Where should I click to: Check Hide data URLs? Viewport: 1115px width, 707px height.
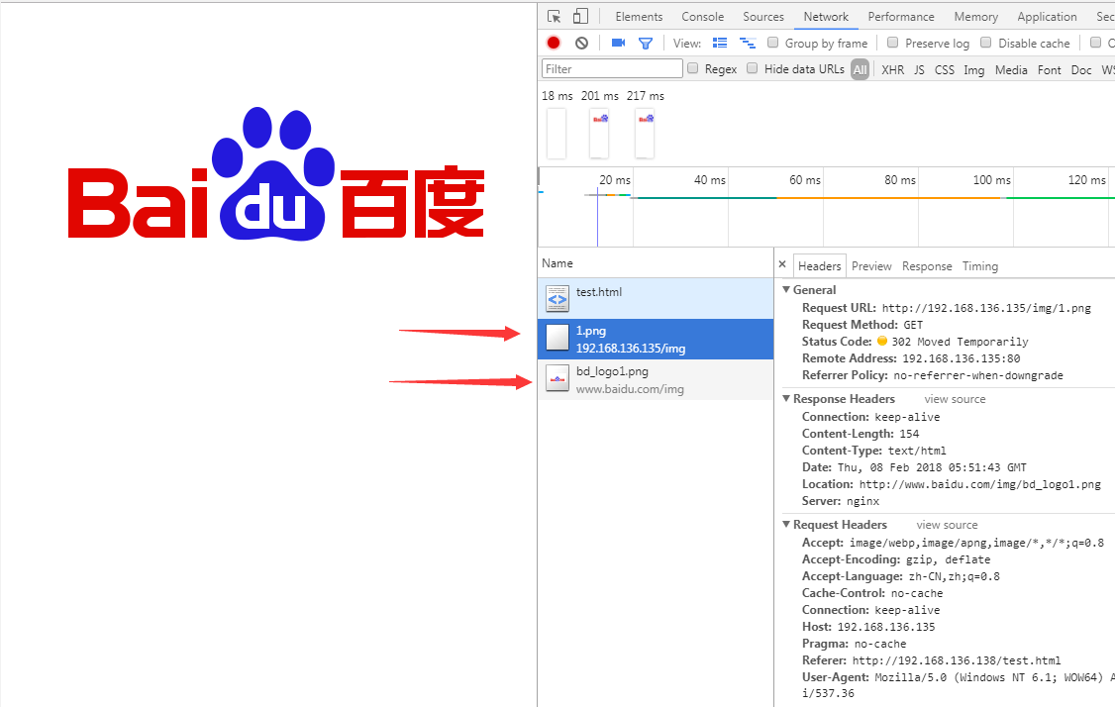point(753,68)
